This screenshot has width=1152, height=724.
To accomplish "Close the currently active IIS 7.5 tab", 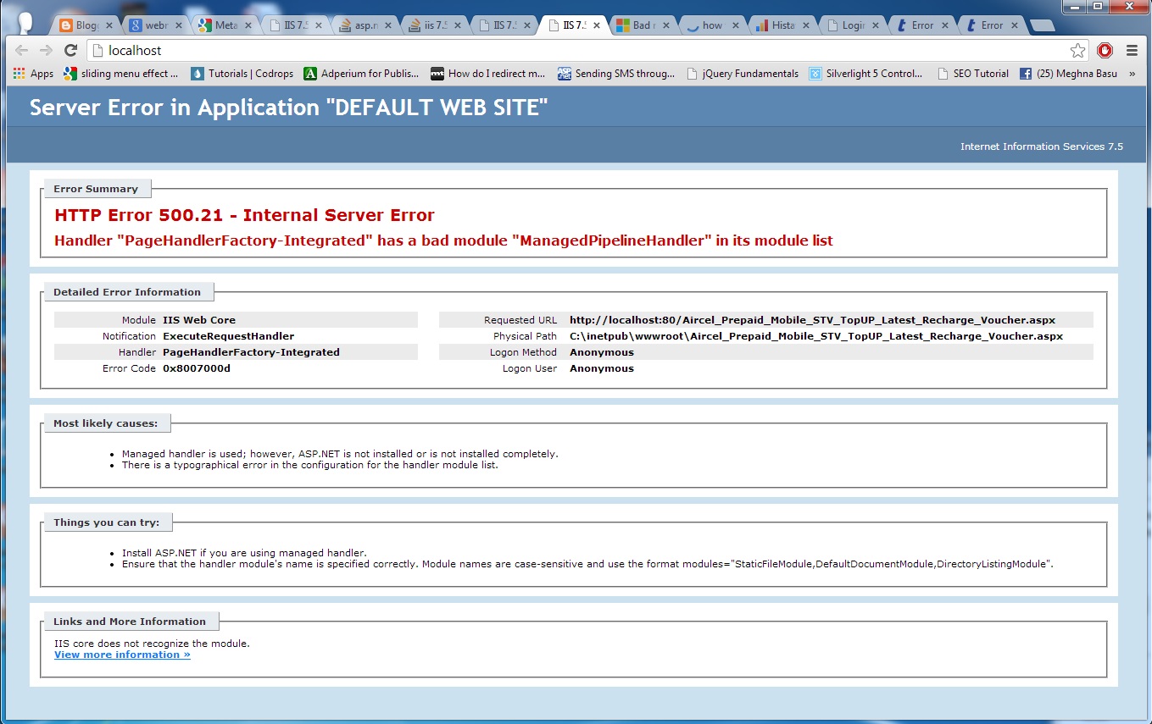I will (x=595, y=25).
